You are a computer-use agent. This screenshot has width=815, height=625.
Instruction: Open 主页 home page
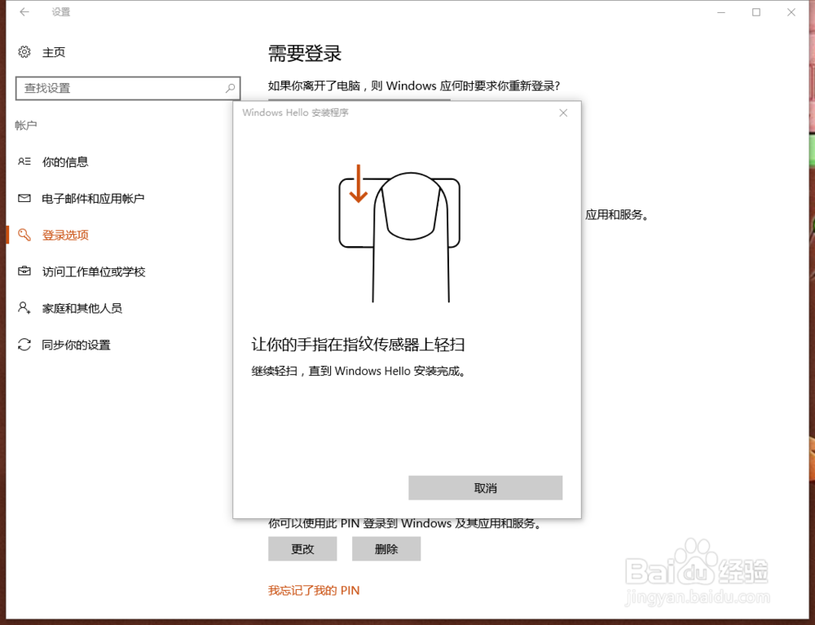click(54, 52)
